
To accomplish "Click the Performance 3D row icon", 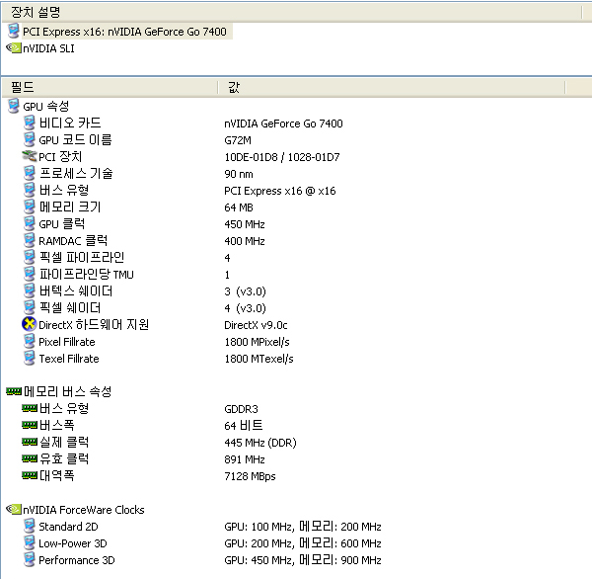I will coord(30,559).
